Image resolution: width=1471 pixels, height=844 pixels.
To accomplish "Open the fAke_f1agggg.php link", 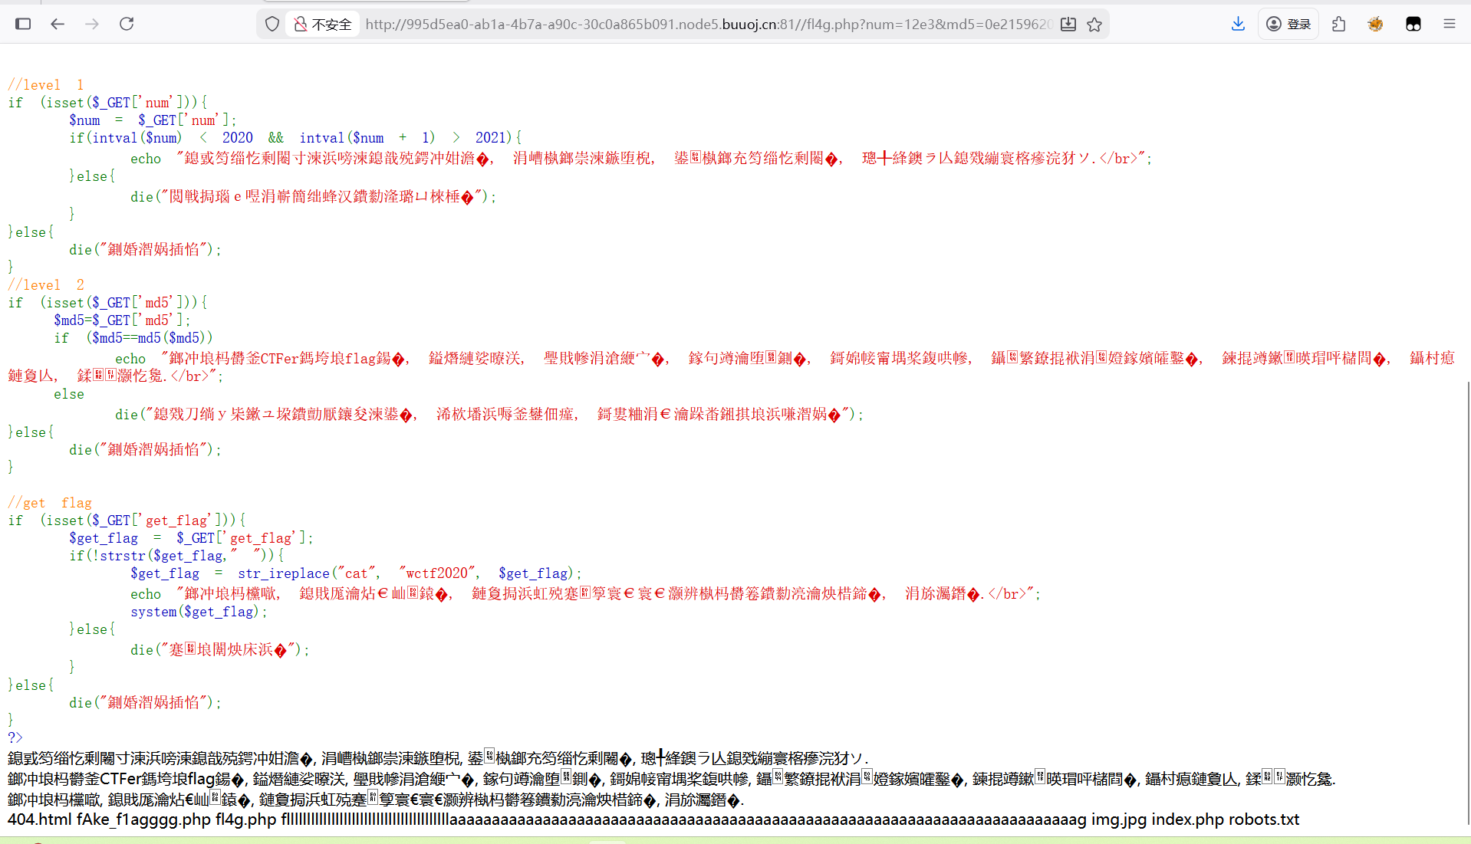I will 143,819.
